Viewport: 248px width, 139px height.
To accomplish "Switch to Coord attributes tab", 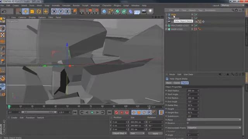I will coord(177,83).
